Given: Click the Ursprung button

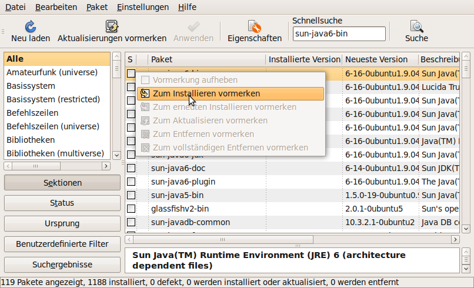Looking at the screenshot, I should pos(62,223).
